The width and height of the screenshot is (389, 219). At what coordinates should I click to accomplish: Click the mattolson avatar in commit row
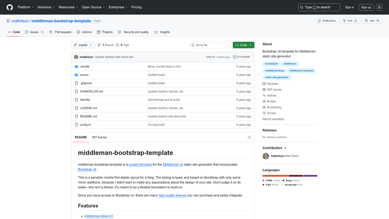pyautogui.click(x=76, y=57)
